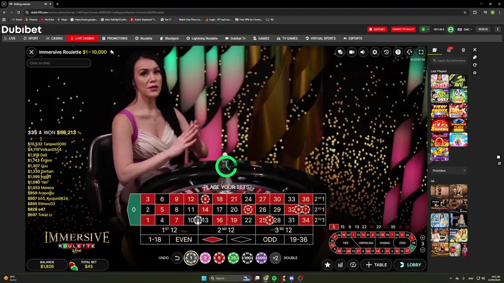This screenshot has width=504, height=283.
Task: Return to the LOBBY
Action: [410, 265]
